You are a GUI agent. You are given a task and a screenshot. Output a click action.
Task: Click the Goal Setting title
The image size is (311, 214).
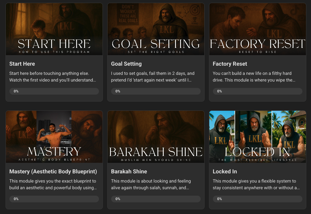pos(126,64)
